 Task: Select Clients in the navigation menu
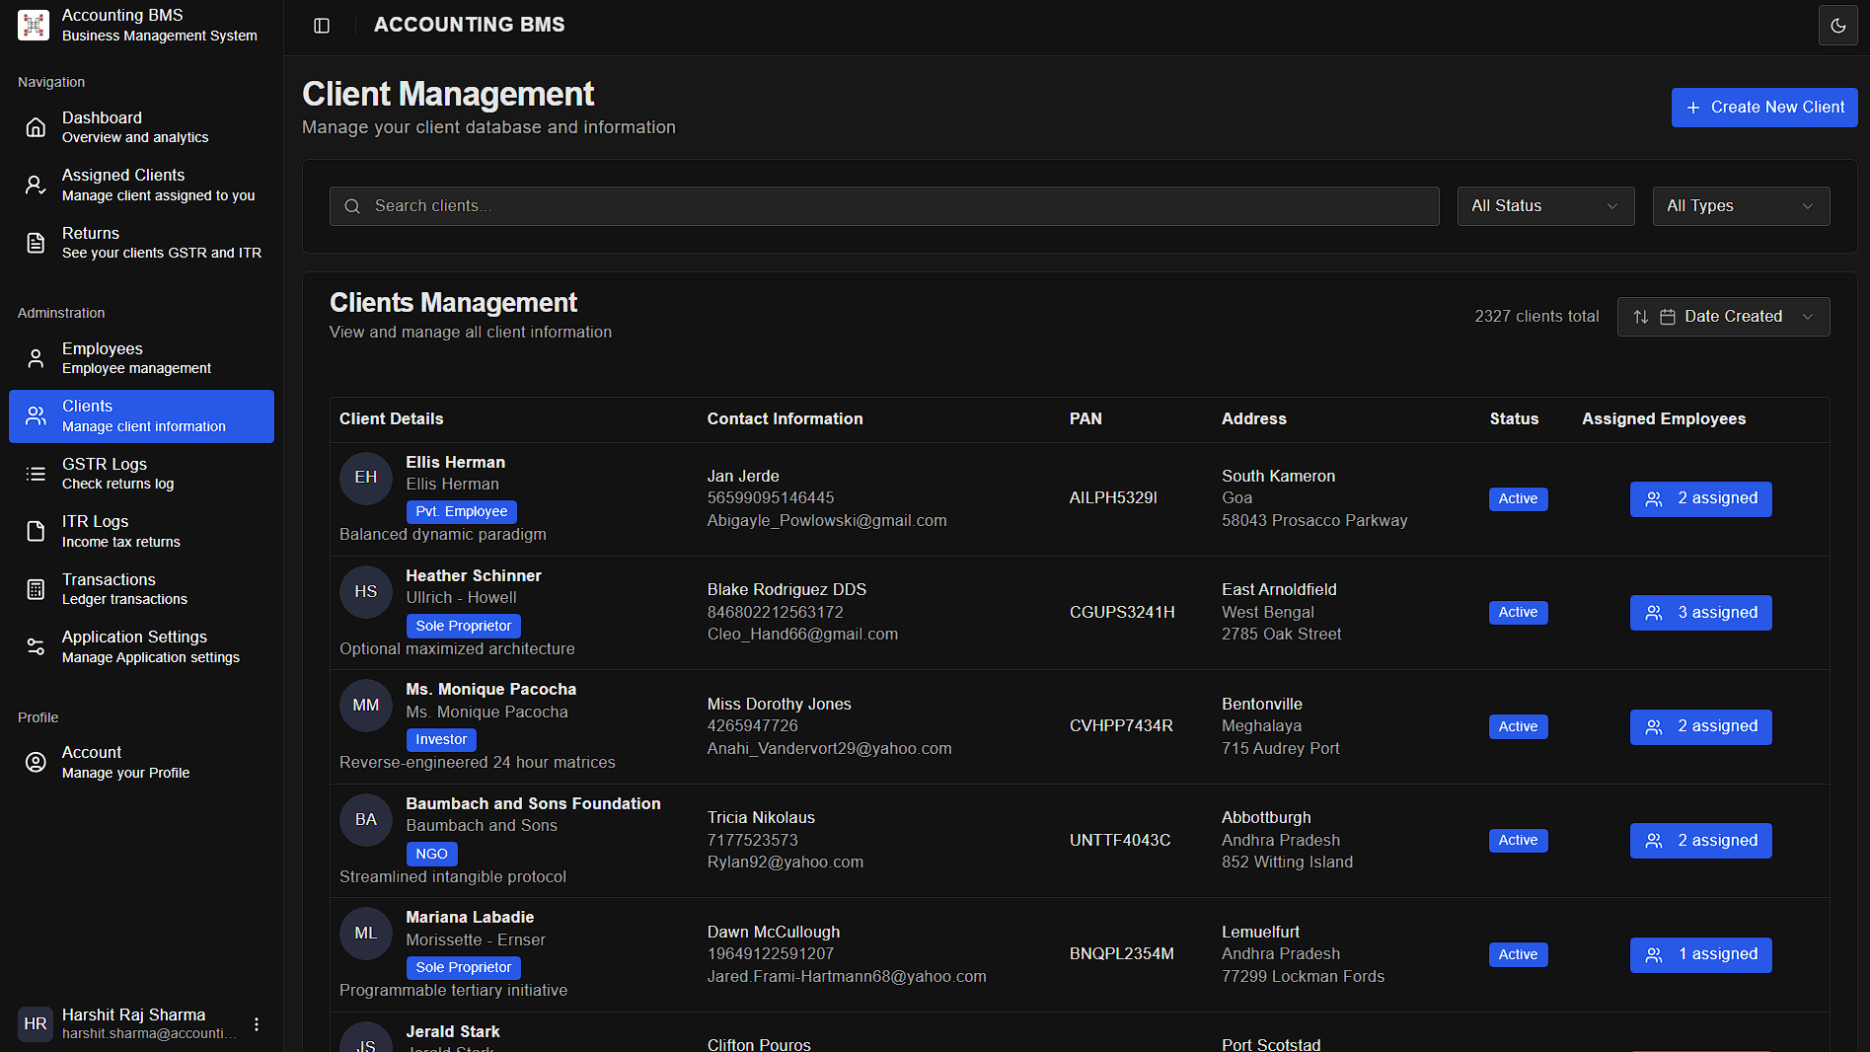pyautogui.click(x=141, y=415)
